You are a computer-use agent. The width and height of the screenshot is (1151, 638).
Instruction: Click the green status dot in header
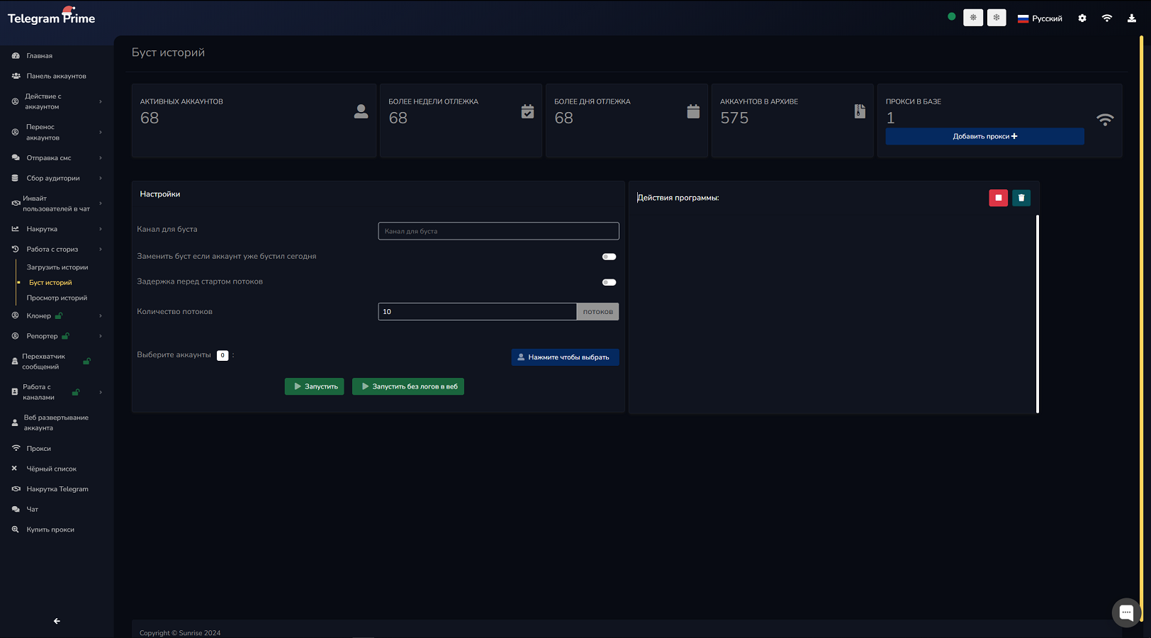point(952,16)
